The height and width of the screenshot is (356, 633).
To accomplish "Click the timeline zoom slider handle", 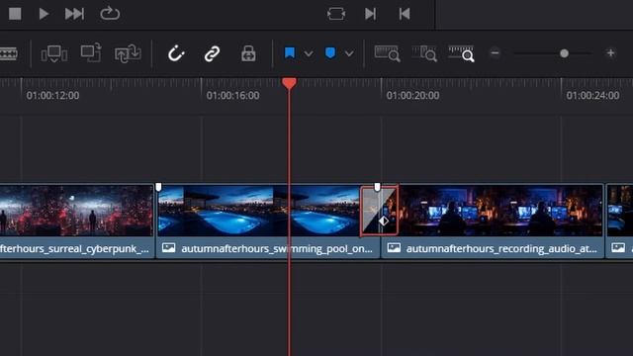I will 565,53.
